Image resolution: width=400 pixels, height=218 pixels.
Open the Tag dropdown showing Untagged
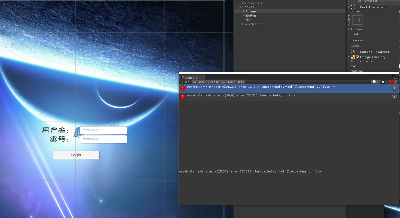(x=381, y=1)
